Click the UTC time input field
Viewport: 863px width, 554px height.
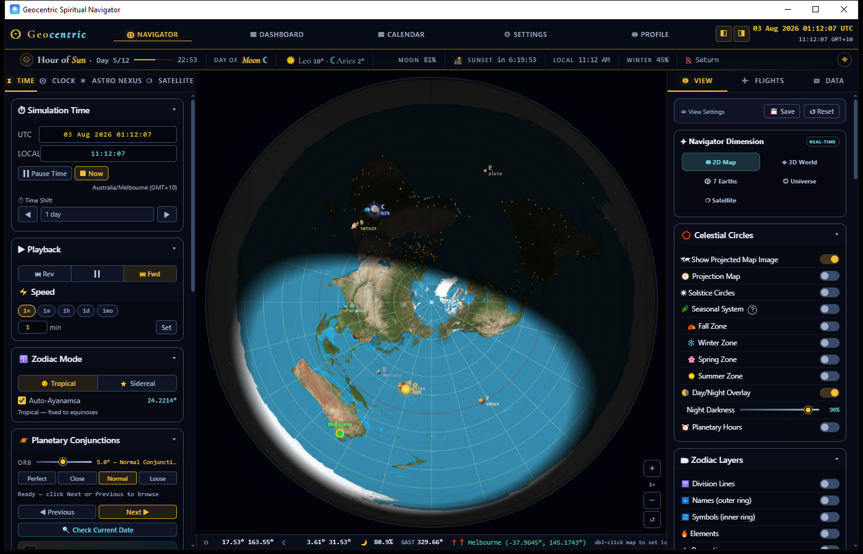pyautogui.click(x=108, y=134)
